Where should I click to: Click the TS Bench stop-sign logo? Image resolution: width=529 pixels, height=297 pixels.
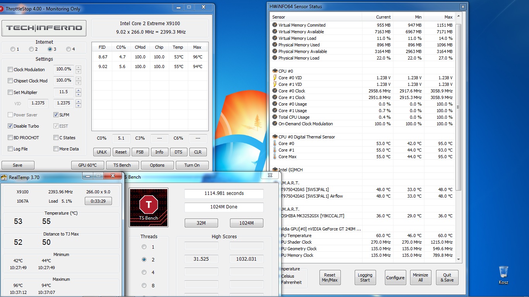tap(149, 207)
